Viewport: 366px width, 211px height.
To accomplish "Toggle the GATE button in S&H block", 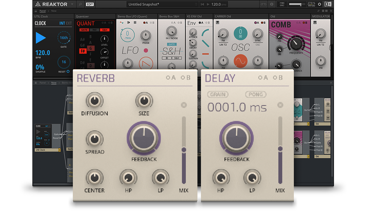I will (172, 44).
